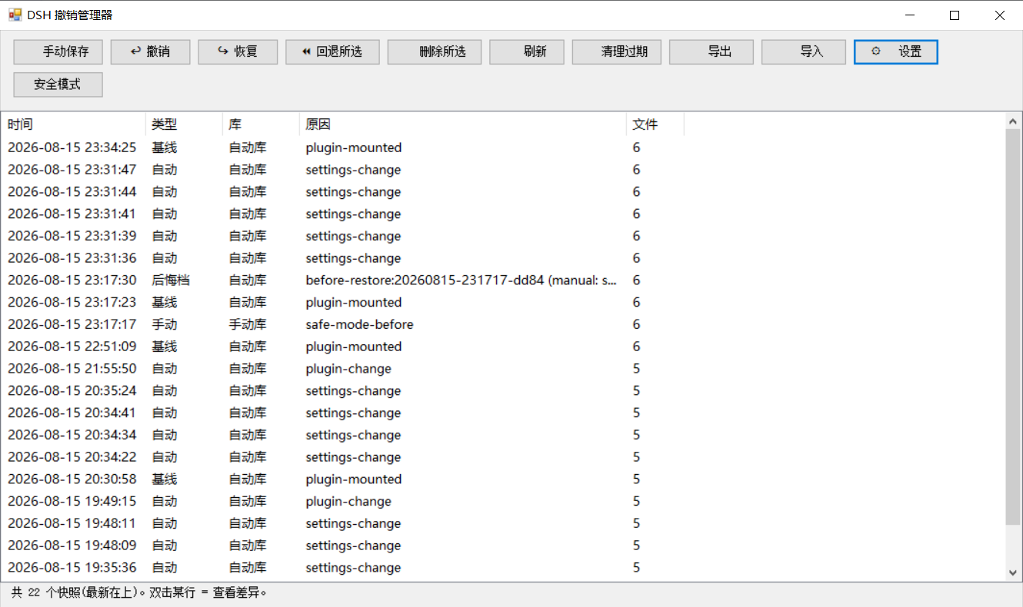Select the 2026-08-15 22:51:09 plugin-mounted row
The height and width of the screenshot is (607, 1023).
[344, 347]
